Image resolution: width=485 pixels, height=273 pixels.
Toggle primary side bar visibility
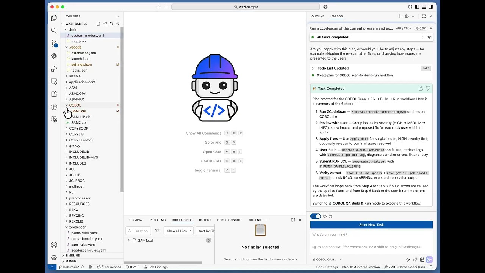(417, 7)
